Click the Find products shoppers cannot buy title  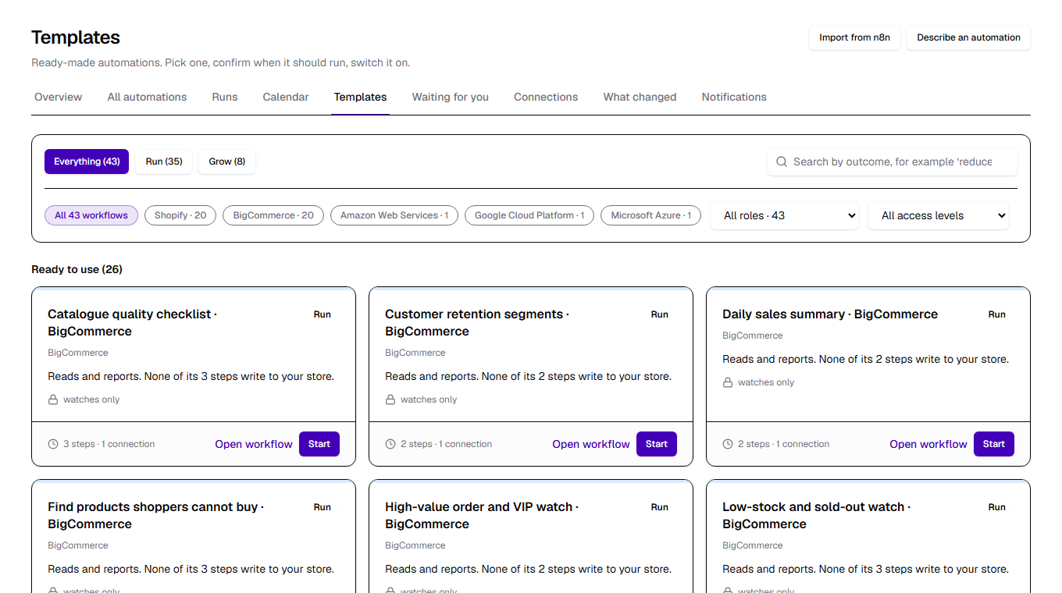point(156,515)
